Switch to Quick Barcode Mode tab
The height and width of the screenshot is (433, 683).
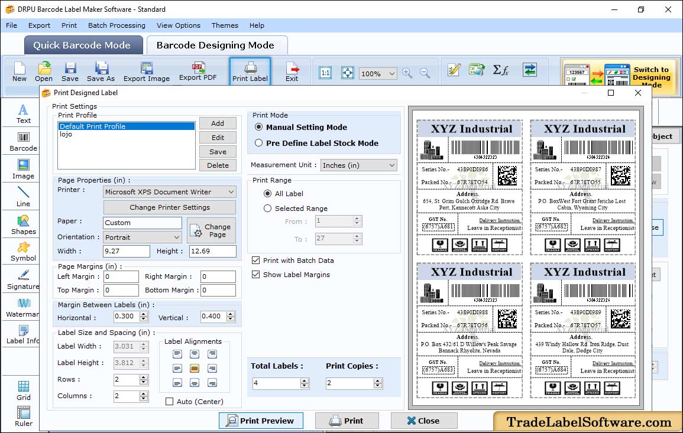click(x=83, y=45)
